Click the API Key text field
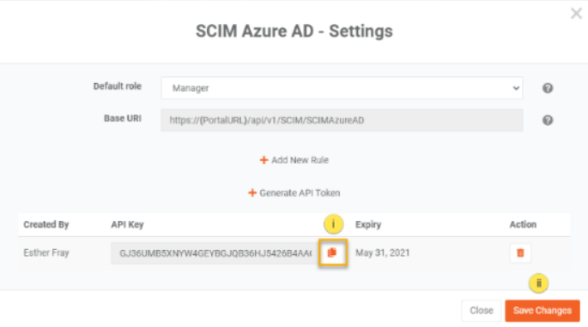 [215, 253]
